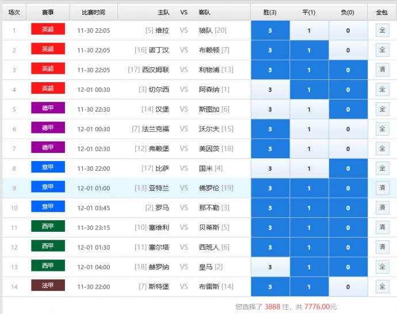Toggle draw (1) for 塞尔塔 vs 西班人
397x314 pixels.
[309, 247]
